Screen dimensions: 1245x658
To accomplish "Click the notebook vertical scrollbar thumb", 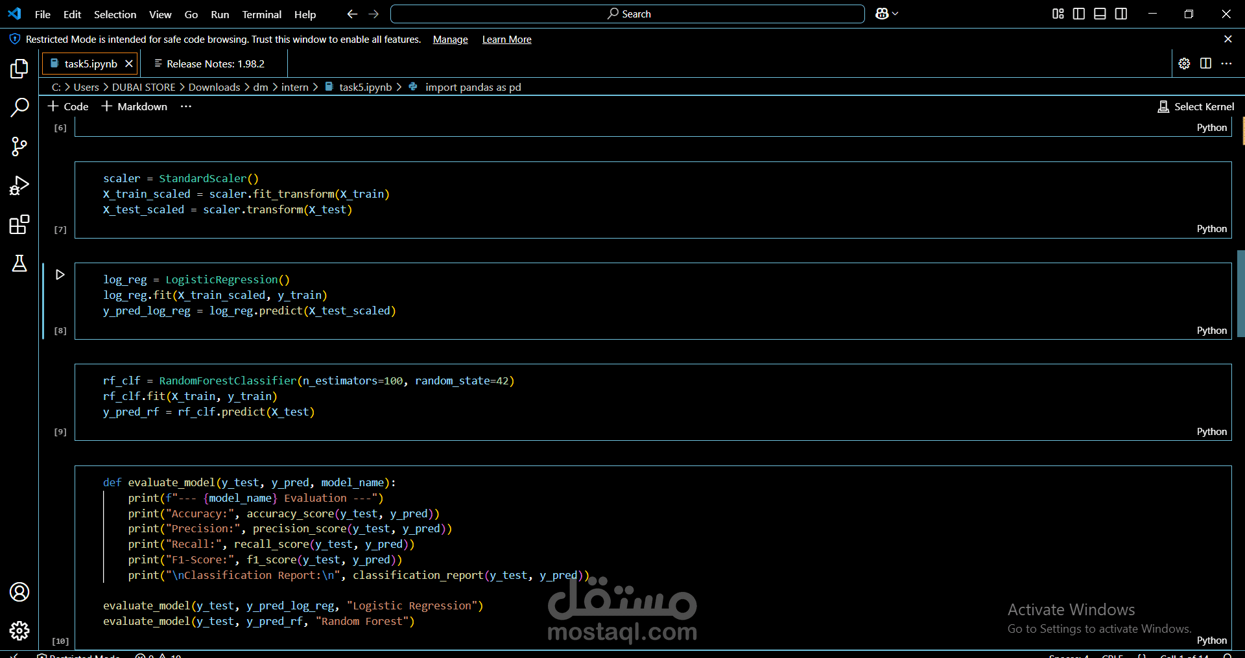I will point(1241,293).
